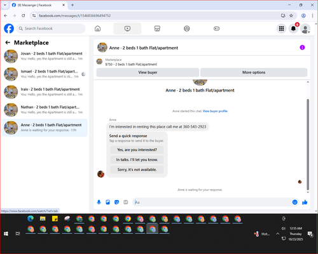This screenshot has height=254, width=318.
Task: View site information icon in the address bar
Action: (34, 15)
